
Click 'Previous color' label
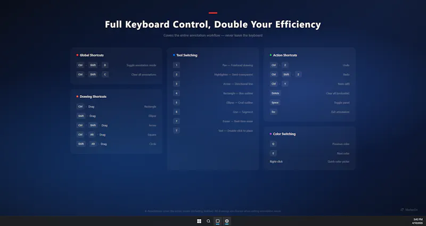[x=341, y=144]
